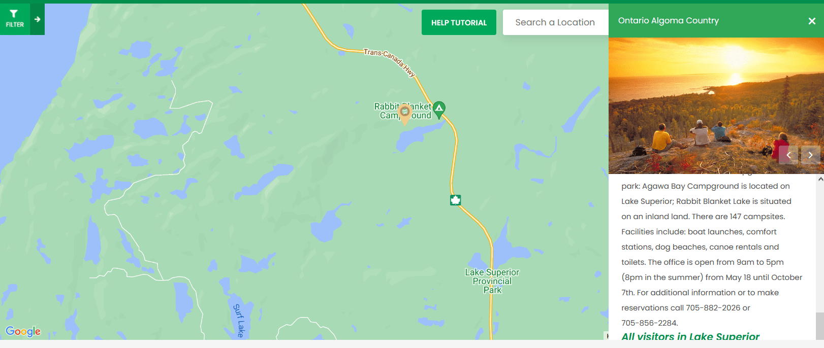Open the Google logo link
824x348 pixels.
click(23, 331)
